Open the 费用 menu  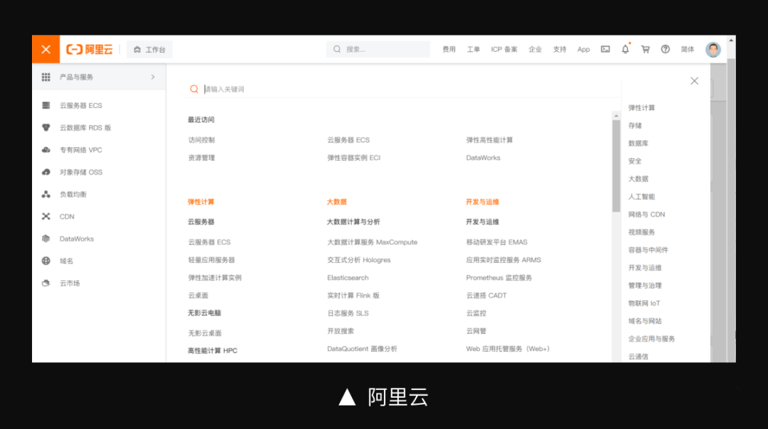click(449, 50)
